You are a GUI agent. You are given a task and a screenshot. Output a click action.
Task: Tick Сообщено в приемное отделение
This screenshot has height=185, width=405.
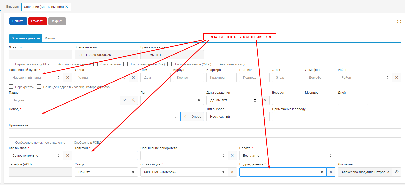coord(11,142)
